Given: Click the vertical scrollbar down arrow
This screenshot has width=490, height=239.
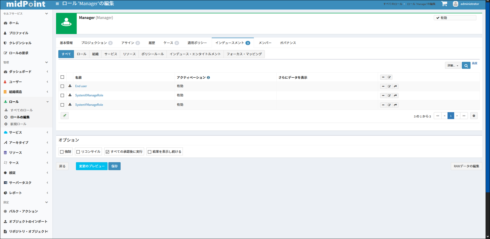Looking at the screenshot, I should tap(488, 237).
